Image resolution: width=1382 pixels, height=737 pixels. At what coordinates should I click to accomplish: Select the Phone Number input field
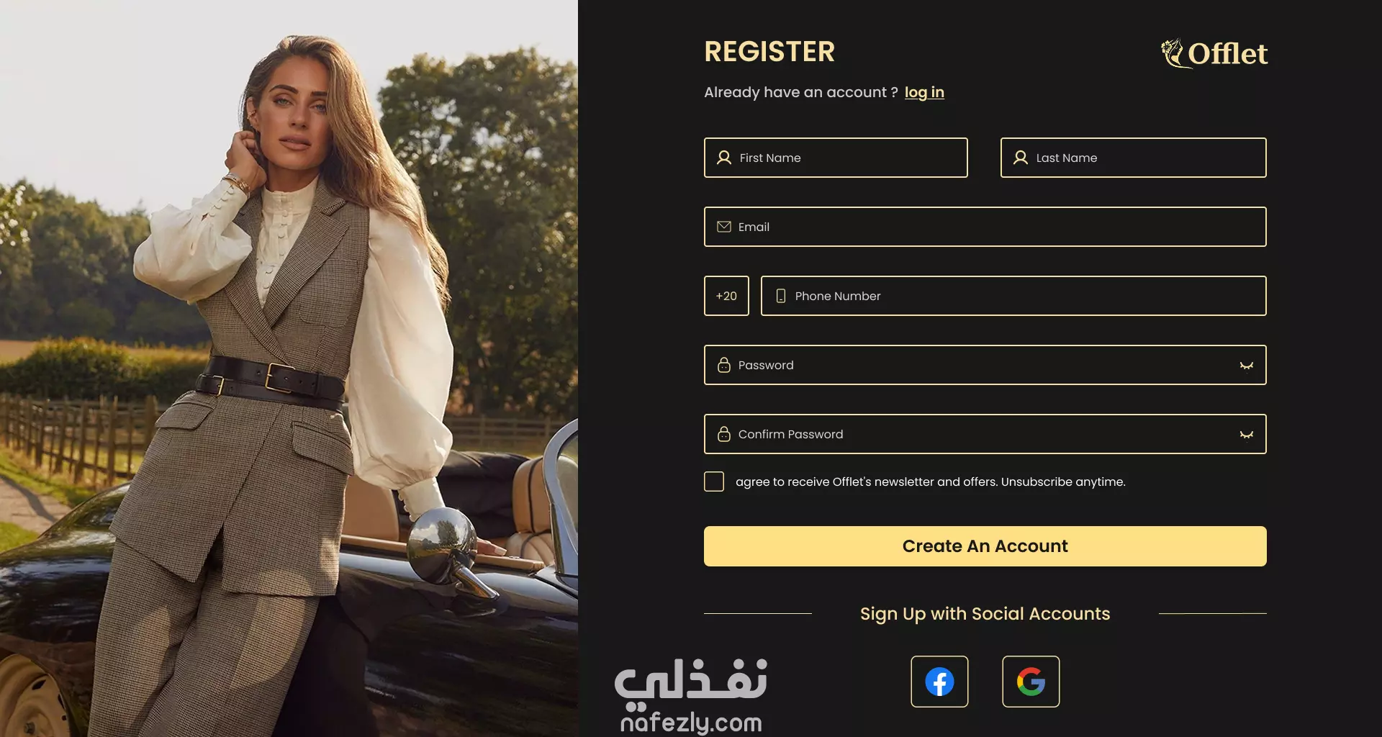click(1013, 296)
